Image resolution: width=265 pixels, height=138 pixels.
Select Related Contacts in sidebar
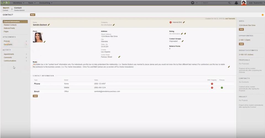pos(10,25)
